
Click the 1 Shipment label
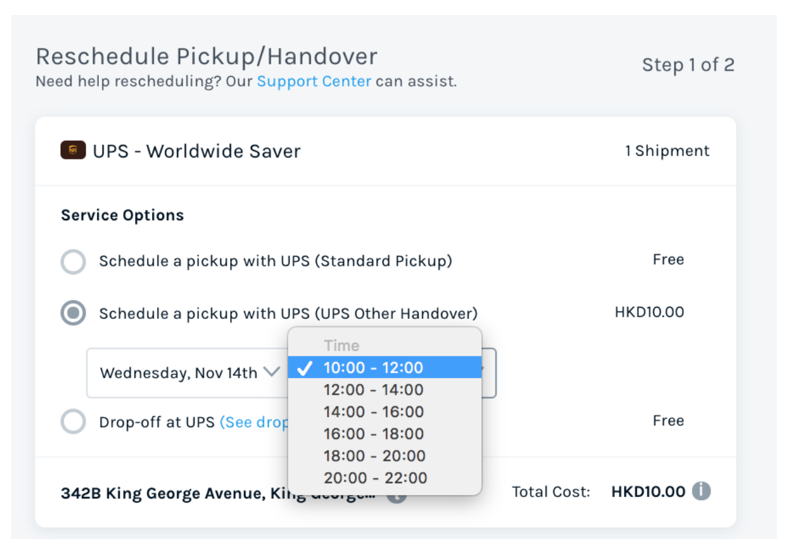[667, 151]
